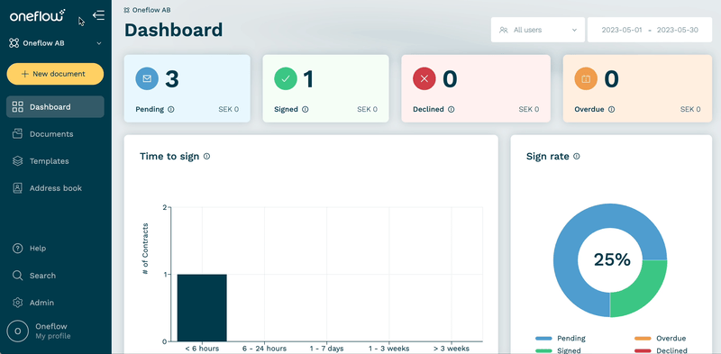
Task: Click the info icon beside Time to sign
Action: pos(207,157)
